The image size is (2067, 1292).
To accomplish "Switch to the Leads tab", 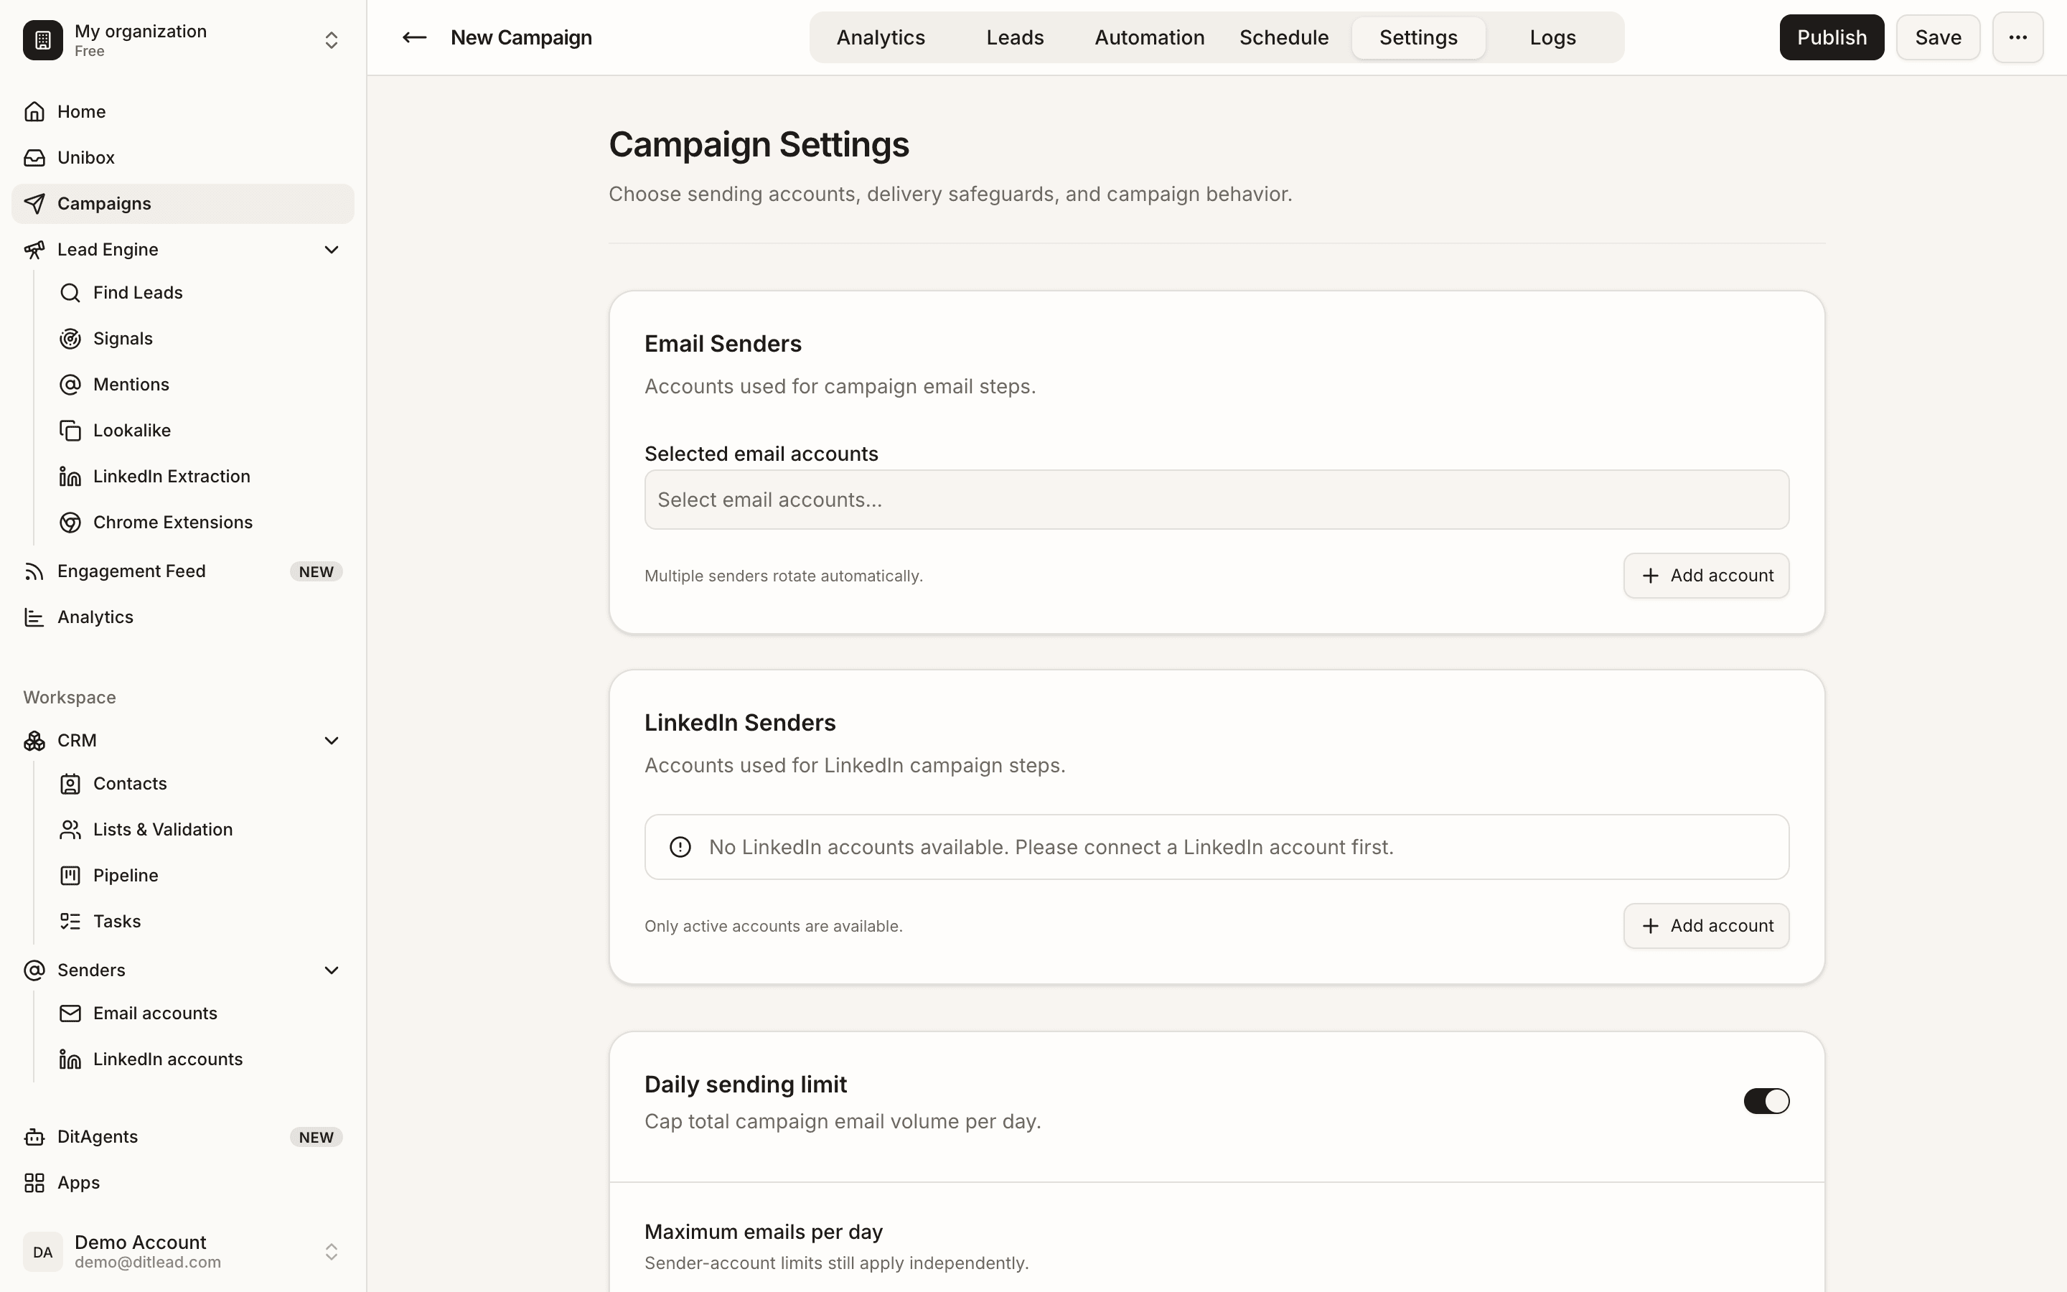I will [1015, 37].
